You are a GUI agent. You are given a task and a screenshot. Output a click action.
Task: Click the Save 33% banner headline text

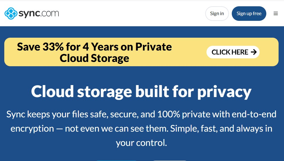pyautogui.click(x=94, y=52)
